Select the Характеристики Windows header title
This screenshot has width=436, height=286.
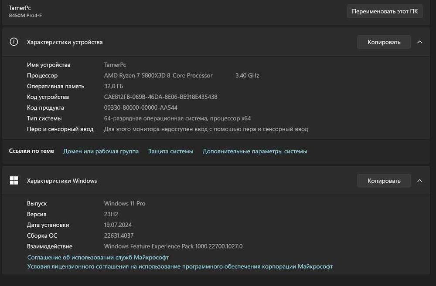point(62,181)
